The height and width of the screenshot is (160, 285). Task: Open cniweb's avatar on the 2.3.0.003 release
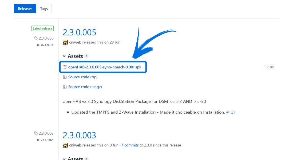(x=65, y=145)
